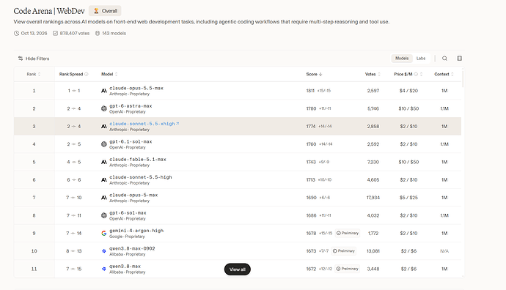Sort using the Price $/M sort arrows

pyautogui.click(x=421, y=74)
